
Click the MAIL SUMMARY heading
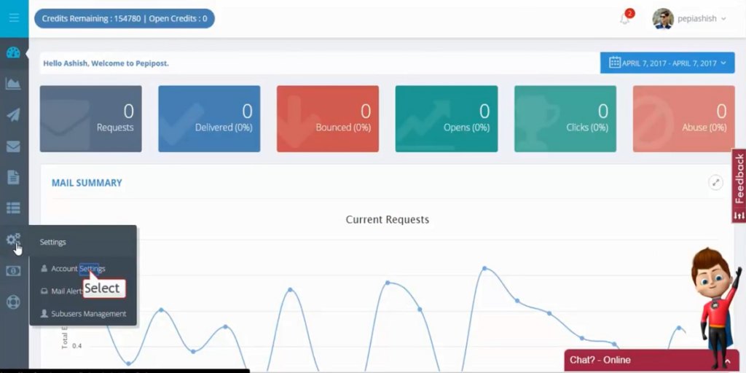pyautogui.click(x=87, y=183)
